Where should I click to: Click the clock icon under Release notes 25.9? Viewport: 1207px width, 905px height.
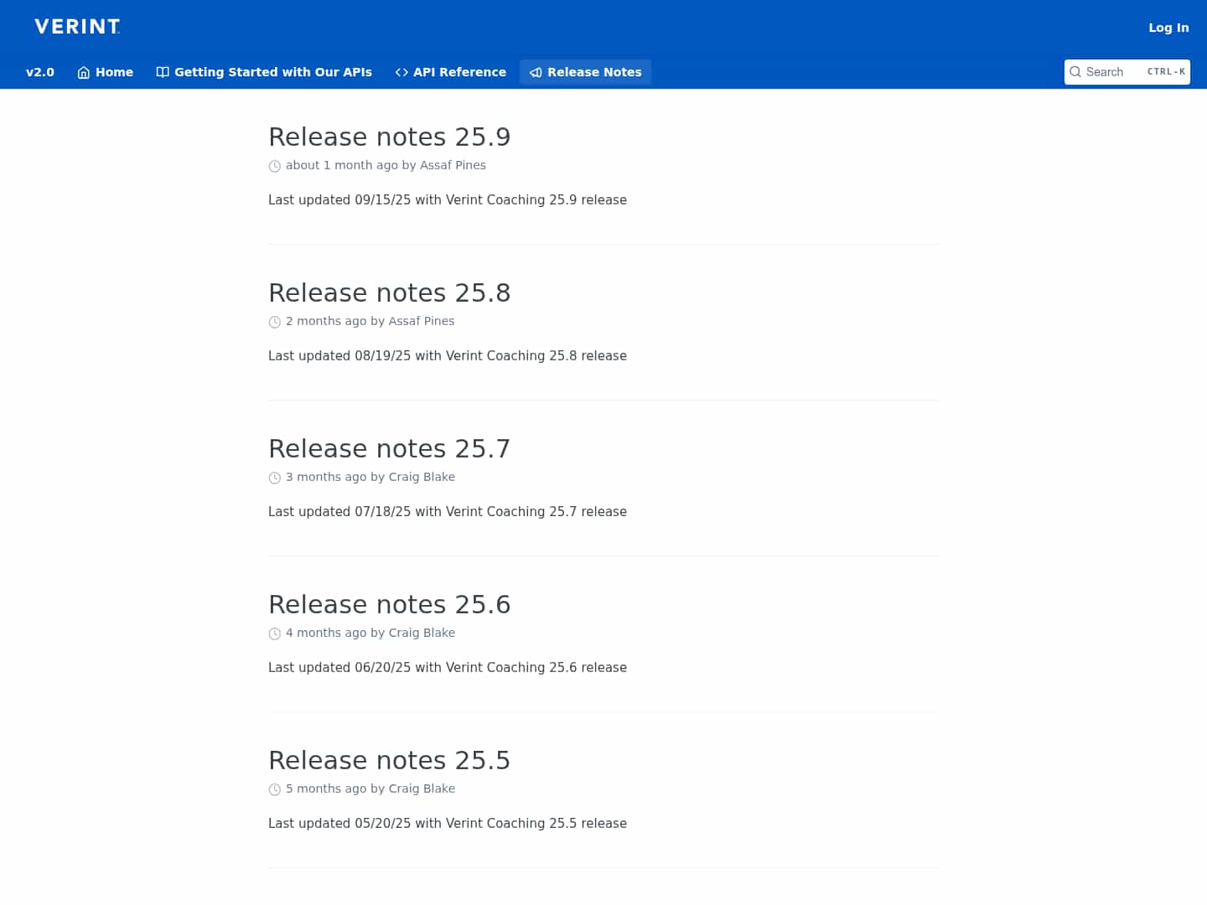click(274, 166)
